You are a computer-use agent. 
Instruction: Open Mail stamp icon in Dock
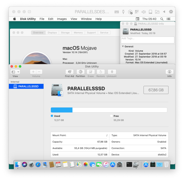point(45,164)
